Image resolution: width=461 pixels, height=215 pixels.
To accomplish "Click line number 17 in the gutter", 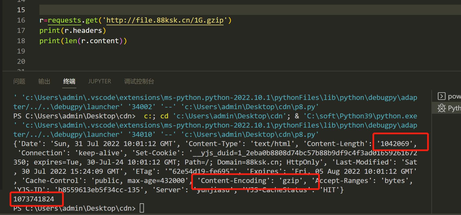I will 21,30.
